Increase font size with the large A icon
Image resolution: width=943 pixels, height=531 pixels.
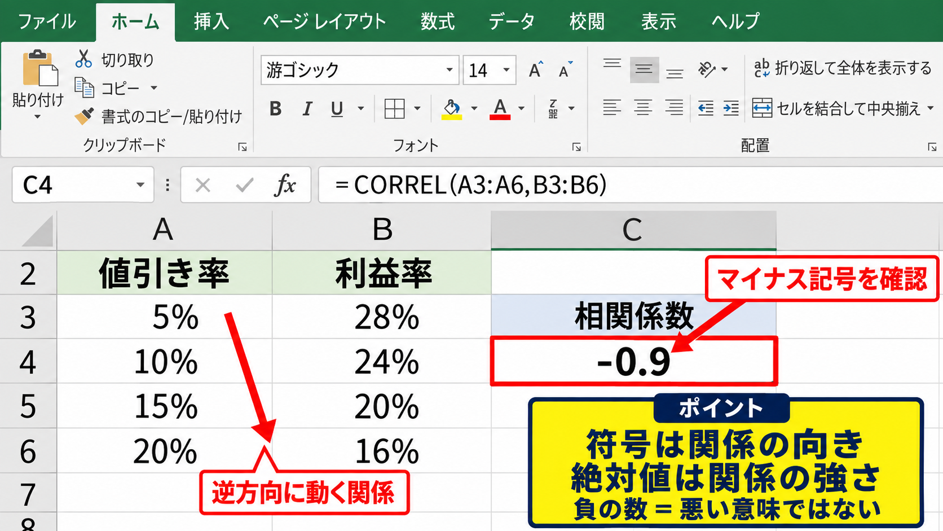pos(536,69)
